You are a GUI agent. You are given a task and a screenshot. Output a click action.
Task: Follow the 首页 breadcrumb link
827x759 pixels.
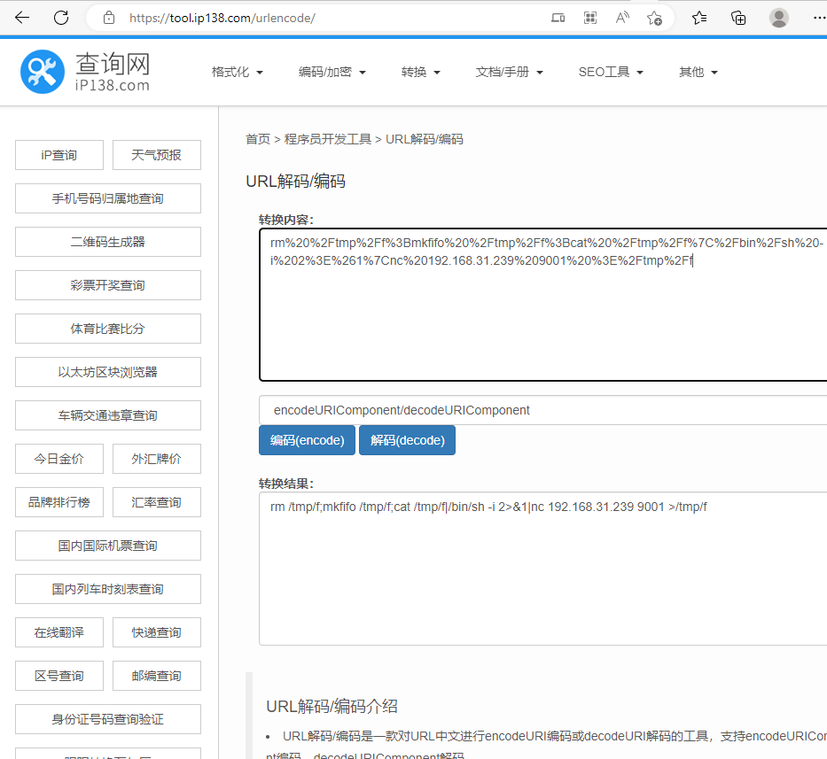pyautogui.click(x=258, y=139)
